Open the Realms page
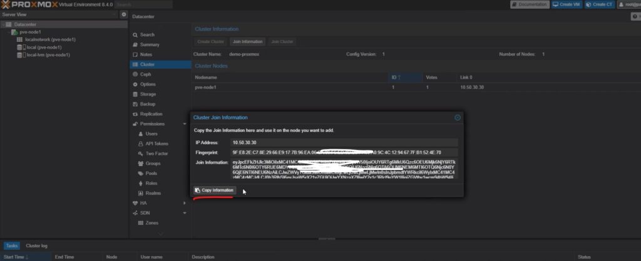 pyautogui.click(x=153, y=193)
